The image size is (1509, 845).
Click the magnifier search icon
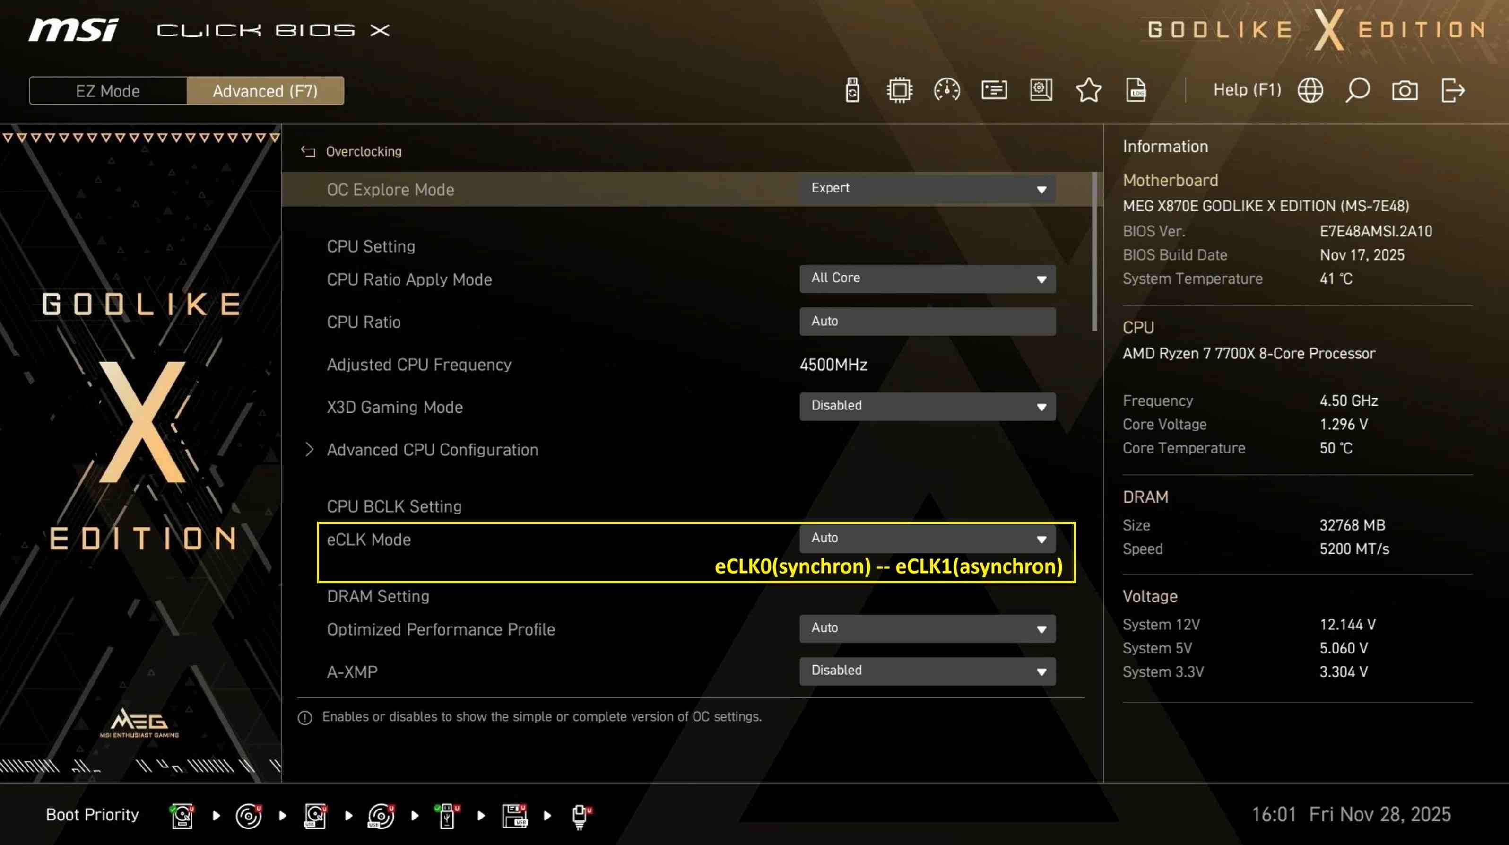tap(1357, 90)
